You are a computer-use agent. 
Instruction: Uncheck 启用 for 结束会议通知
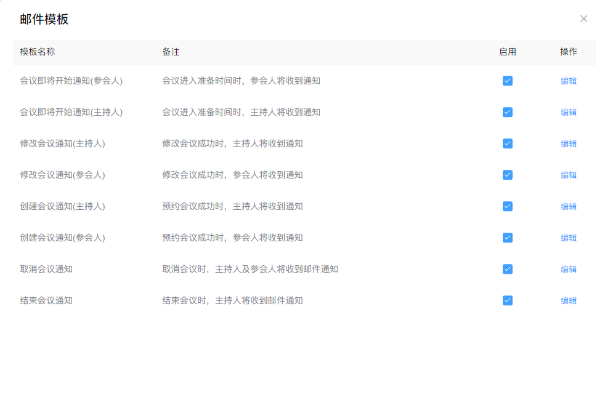(507, 300)
